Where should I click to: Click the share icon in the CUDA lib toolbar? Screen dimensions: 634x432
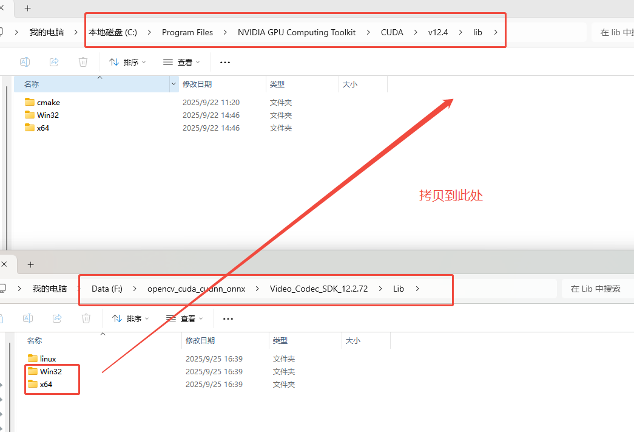[x=54, y=62]
